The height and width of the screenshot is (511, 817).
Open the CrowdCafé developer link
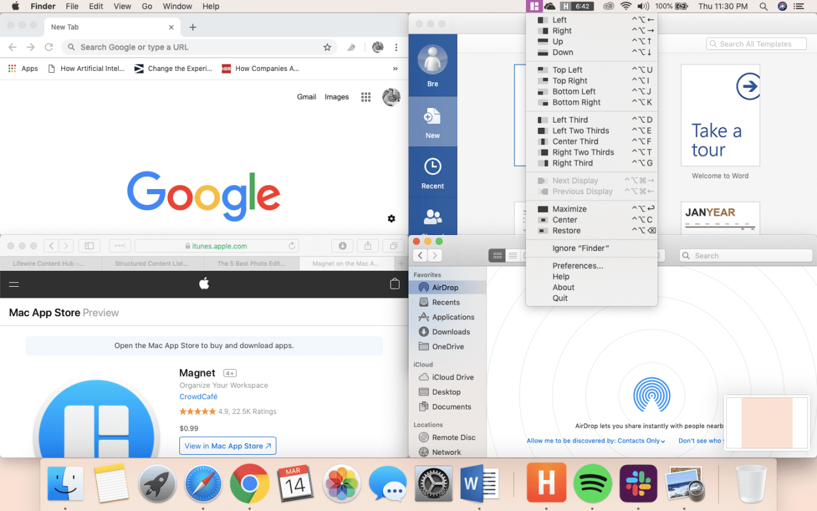pos(199,397)
